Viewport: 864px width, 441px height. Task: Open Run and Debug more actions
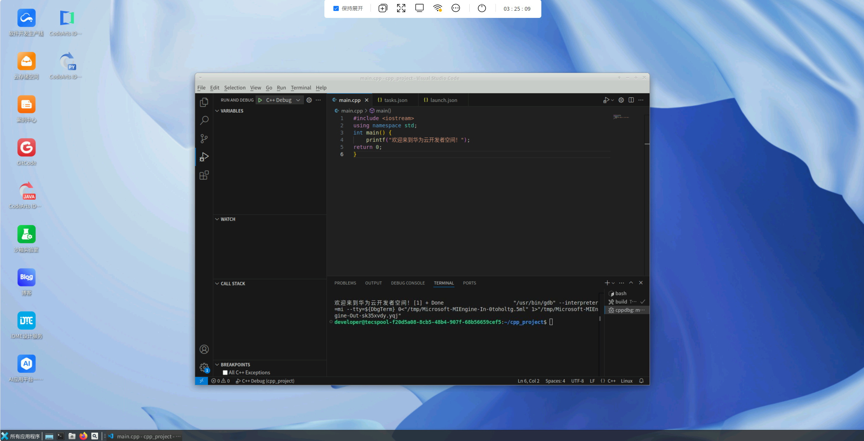coord(318,100)
